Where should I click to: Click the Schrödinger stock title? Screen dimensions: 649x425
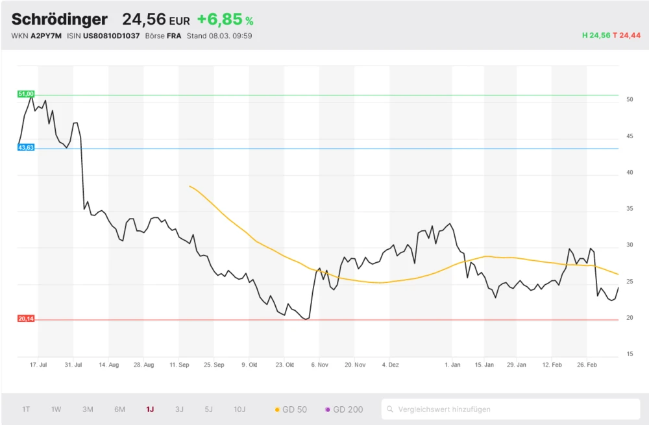(x=59, y=19)
